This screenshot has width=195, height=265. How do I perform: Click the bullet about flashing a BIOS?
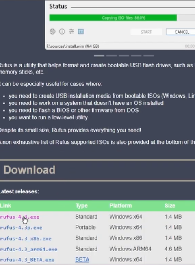tap(74, 111)
